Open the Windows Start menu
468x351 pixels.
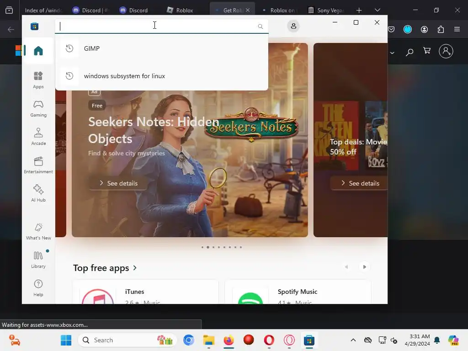coord(66,340)
